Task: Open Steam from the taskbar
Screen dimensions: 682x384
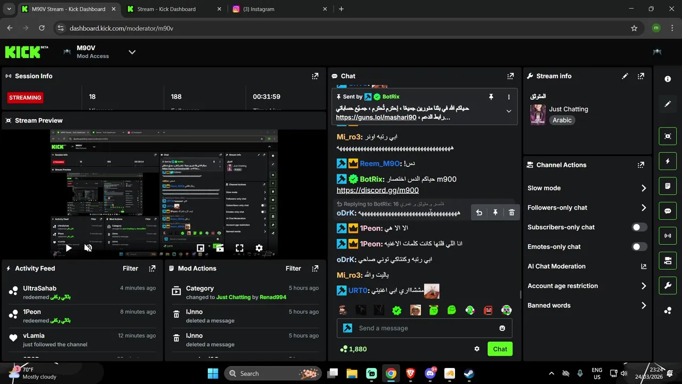Action: pos(468,373)
